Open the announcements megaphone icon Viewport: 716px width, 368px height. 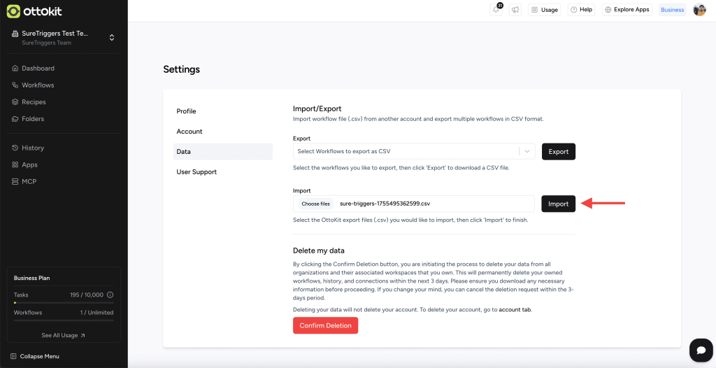tap(515, 10)
